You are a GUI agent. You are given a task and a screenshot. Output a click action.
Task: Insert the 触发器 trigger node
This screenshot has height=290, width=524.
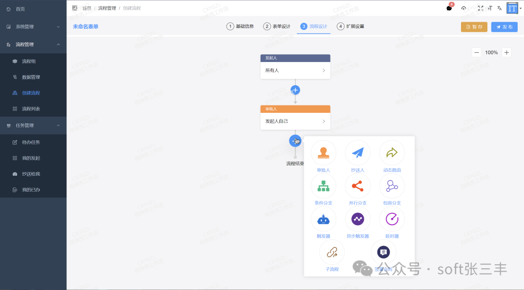tap(323, 218)
